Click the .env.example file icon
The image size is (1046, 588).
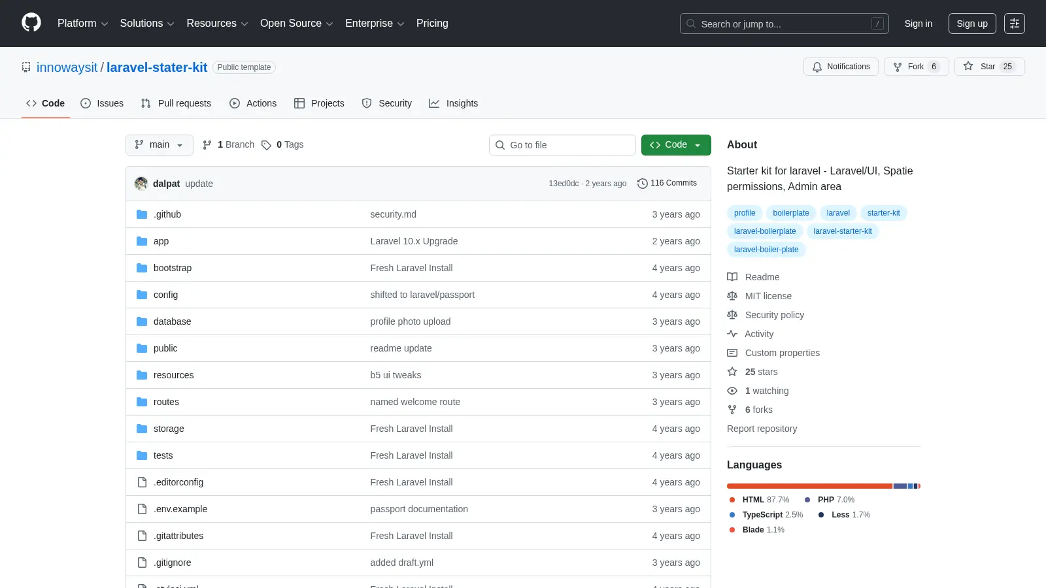[x=142, y=509]
